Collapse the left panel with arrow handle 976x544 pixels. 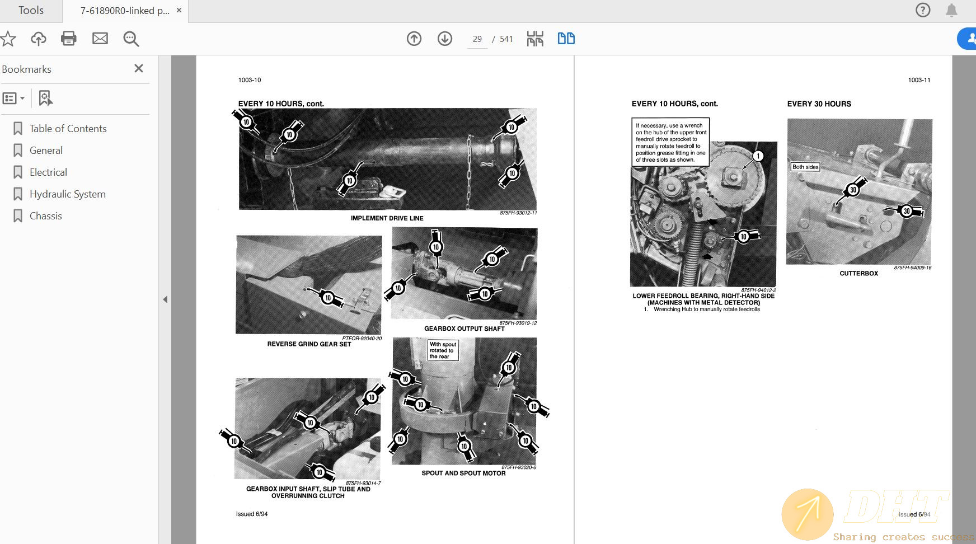[165, 299]
